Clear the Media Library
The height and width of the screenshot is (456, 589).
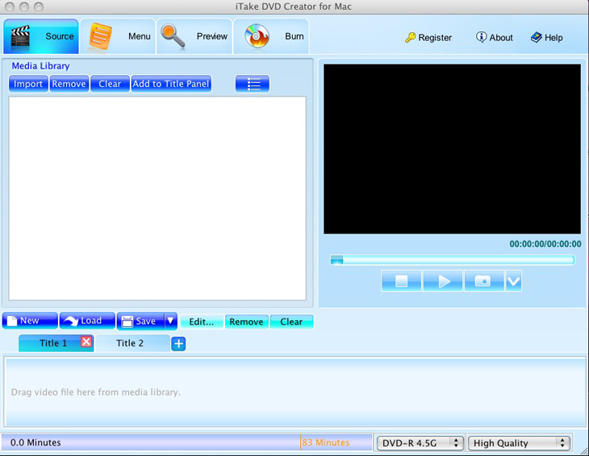[110, 84]
